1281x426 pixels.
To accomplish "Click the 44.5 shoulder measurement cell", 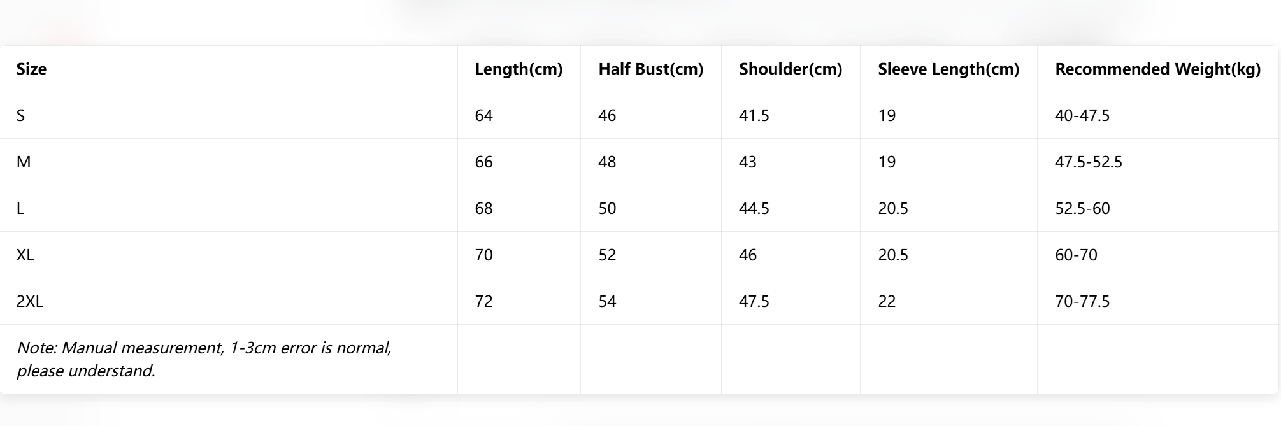I will (754, 208).
